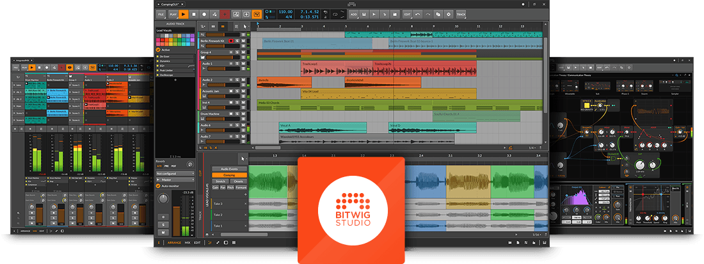Solo the Berlin Firework Kit track
The height and width of the screenshot is (264, 704).
(x=237, y=40)
